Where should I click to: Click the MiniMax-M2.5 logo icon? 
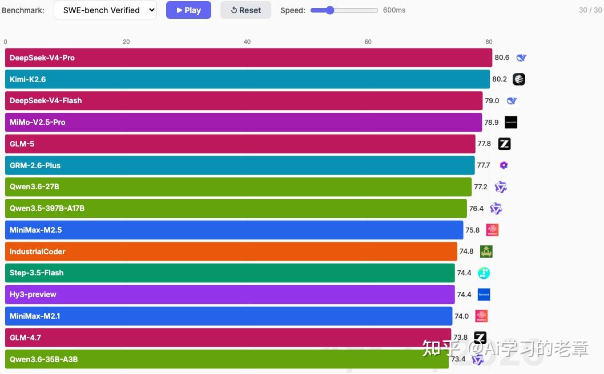492,230
